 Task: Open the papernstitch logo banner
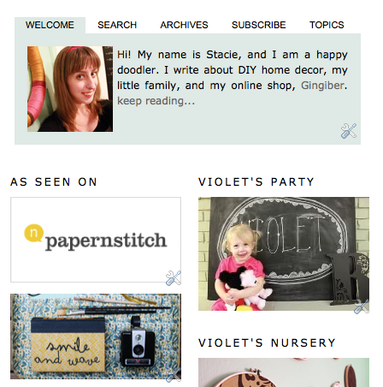click(96, 240)
